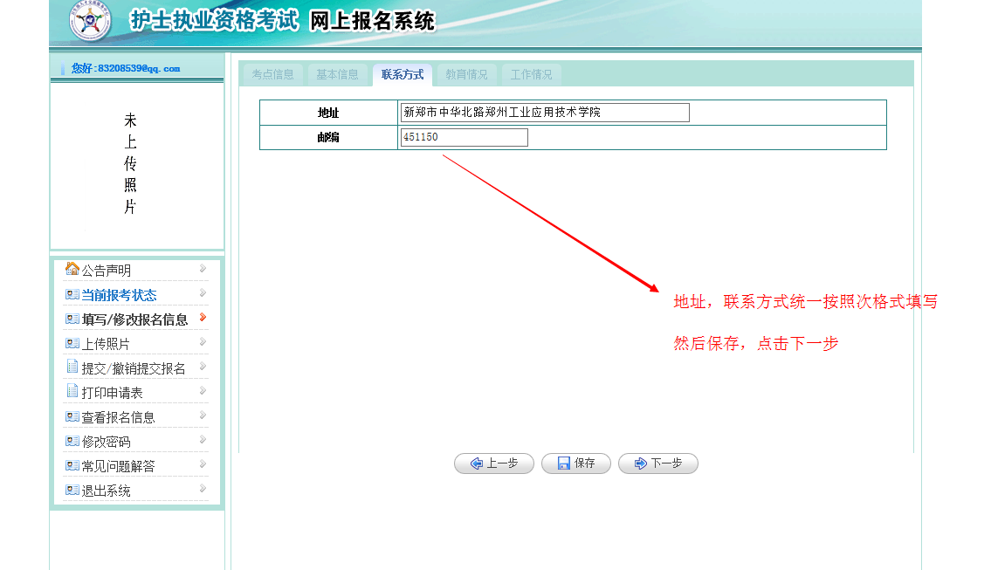
Task: Click the icon next to 当前报考状态
Action: click(72, 294)
